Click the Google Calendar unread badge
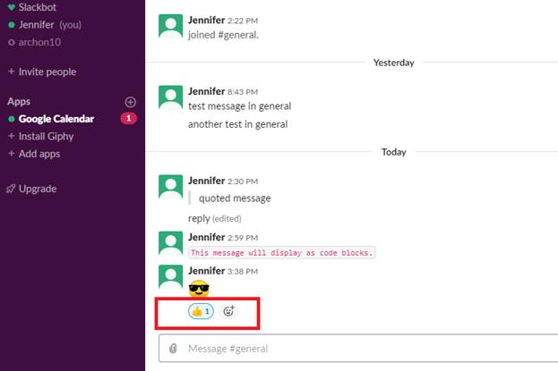Screen dimensions: 558x371 [x=128, y=118]
